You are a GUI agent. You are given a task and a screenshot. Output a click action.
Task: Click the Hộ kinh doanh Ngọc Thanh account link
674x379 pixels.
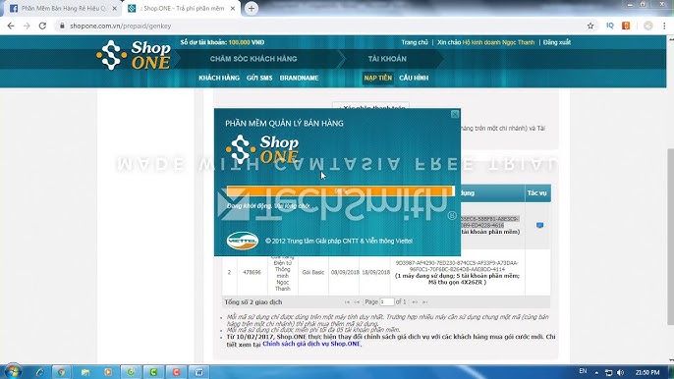point(498,42)
